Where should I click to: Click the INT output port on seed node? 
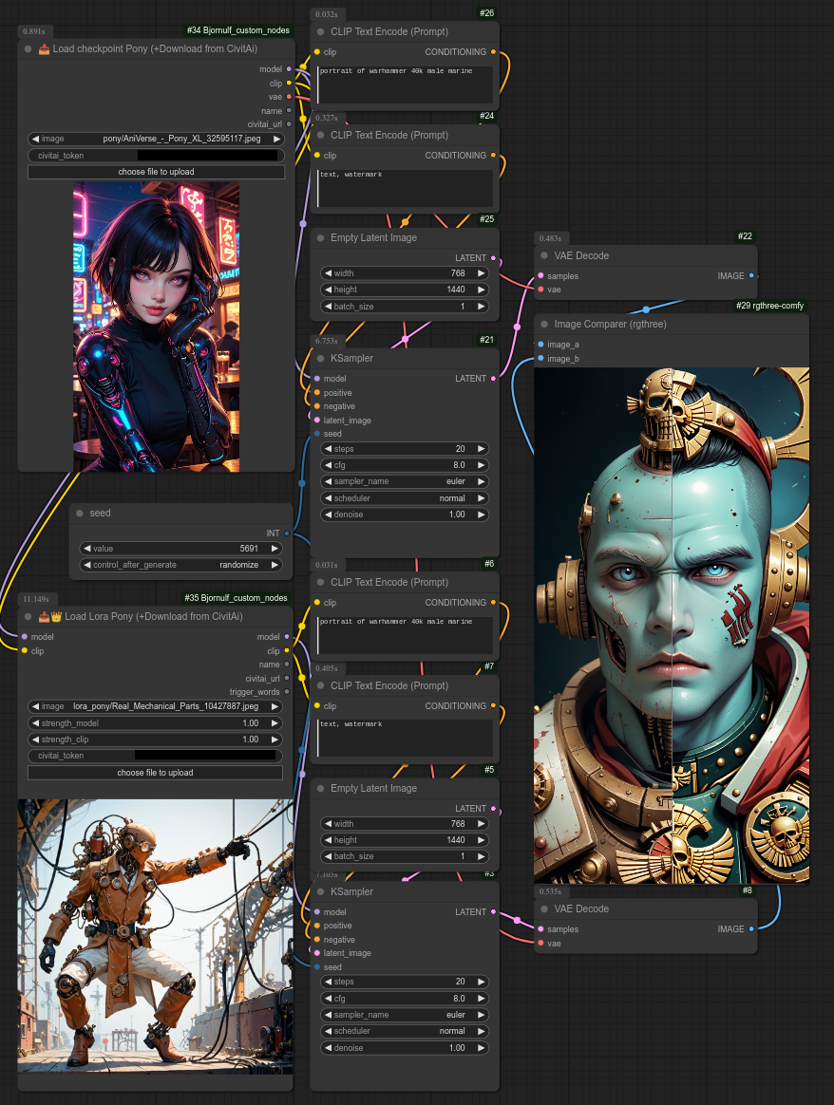point(287,534)
